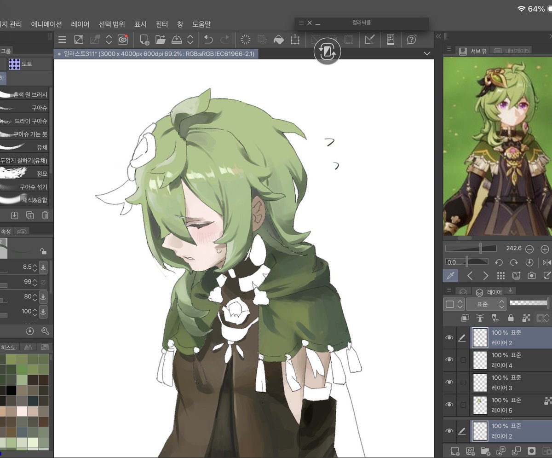Select the 드라이 구아슈 brush

point(24,121)
